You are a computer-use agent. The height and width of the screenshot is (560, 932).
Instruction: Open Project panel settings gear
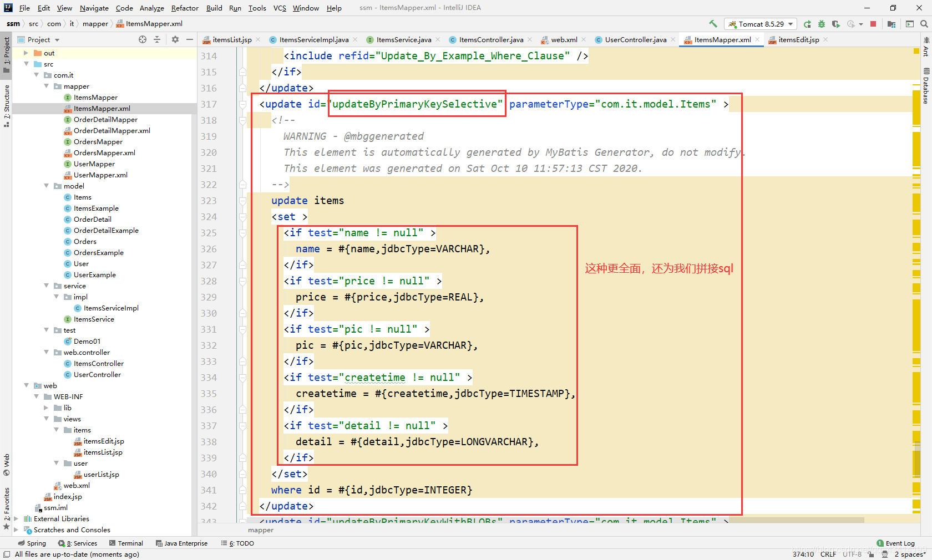(175, 39)
